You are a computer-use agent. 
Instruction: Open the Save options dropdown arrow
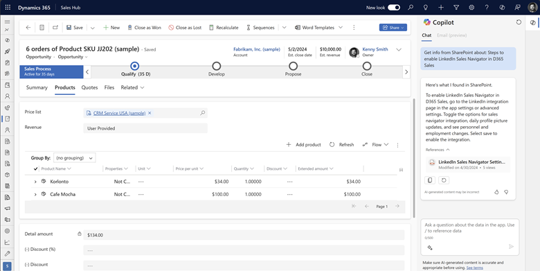tap(92, 28)
